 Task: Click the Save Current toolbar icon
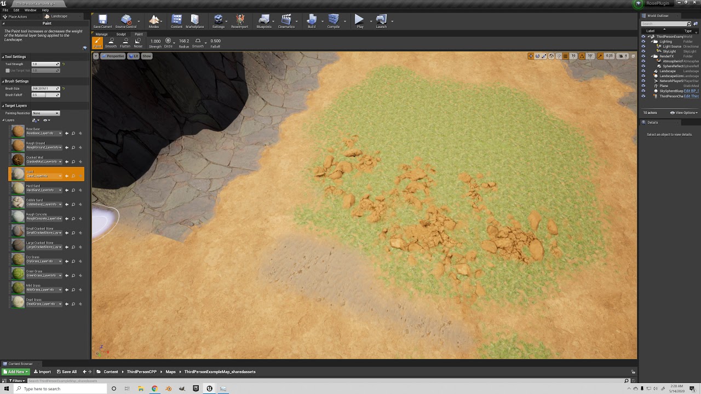[x=102, y=21]
